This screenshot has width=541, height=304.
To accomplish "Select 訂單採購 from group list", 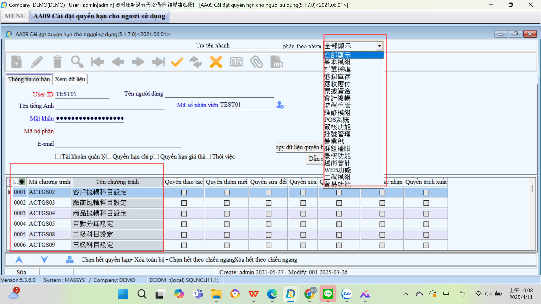I will [x=354, y=70].
